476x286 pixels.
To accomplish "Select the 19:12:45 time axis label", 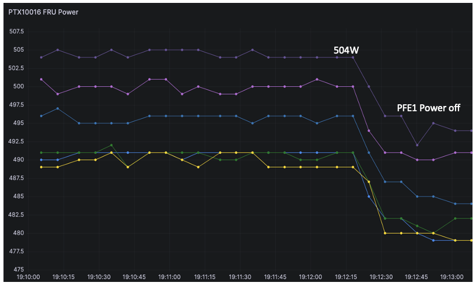I will tap(416, 277).
